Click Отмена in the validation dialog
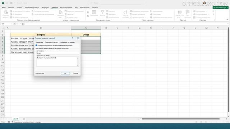 pyautogui.click(x=75, y=73)
